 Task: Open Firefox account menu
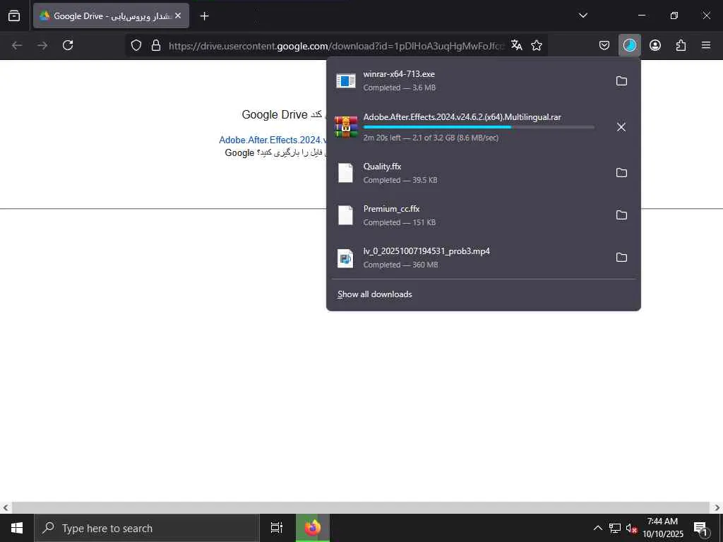point(655,45)
